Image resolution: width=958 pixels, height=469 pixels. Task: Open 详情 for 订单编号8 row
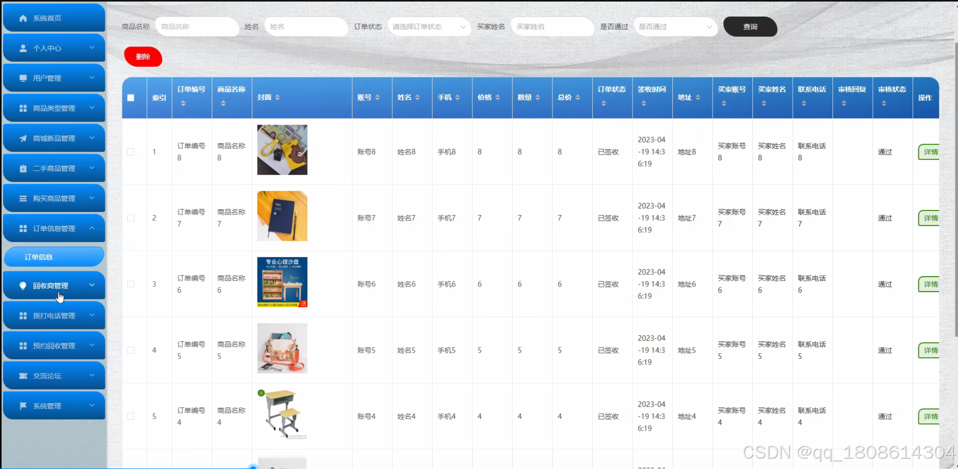coord(929,152)
